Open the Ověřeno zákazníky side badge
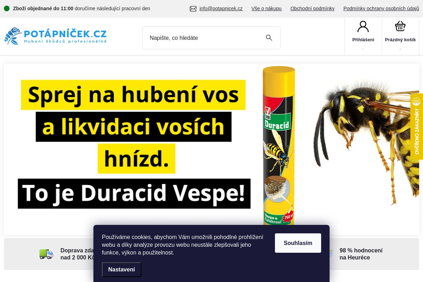 417,127
